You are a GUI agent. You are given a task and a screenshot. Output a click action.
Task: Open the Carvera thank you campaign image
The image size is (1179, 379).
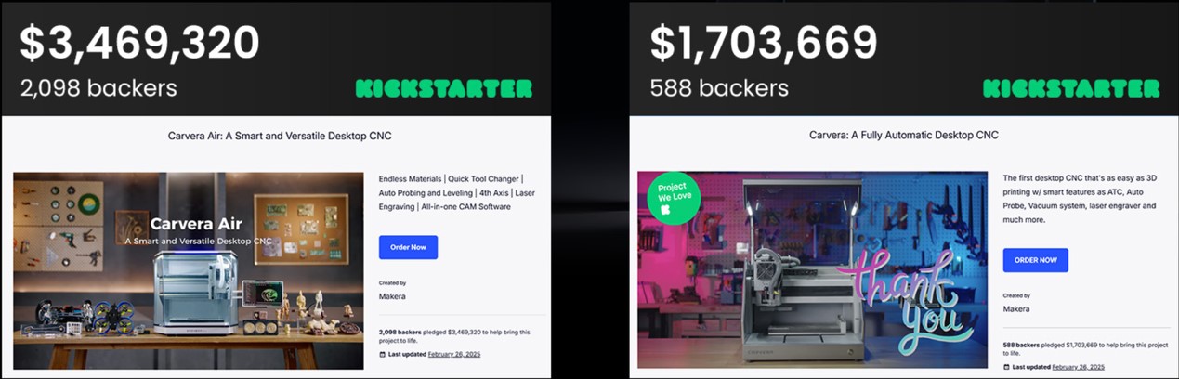pos(812,269)
